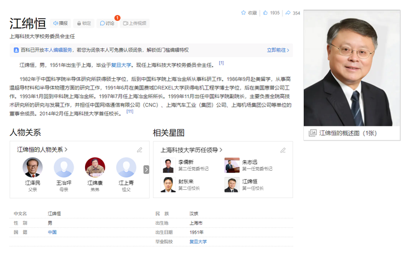This screenshot has width=406, height=254.
Task: Open the large portrait photo of 江绵恒
Action: click(x=352, y=69)
